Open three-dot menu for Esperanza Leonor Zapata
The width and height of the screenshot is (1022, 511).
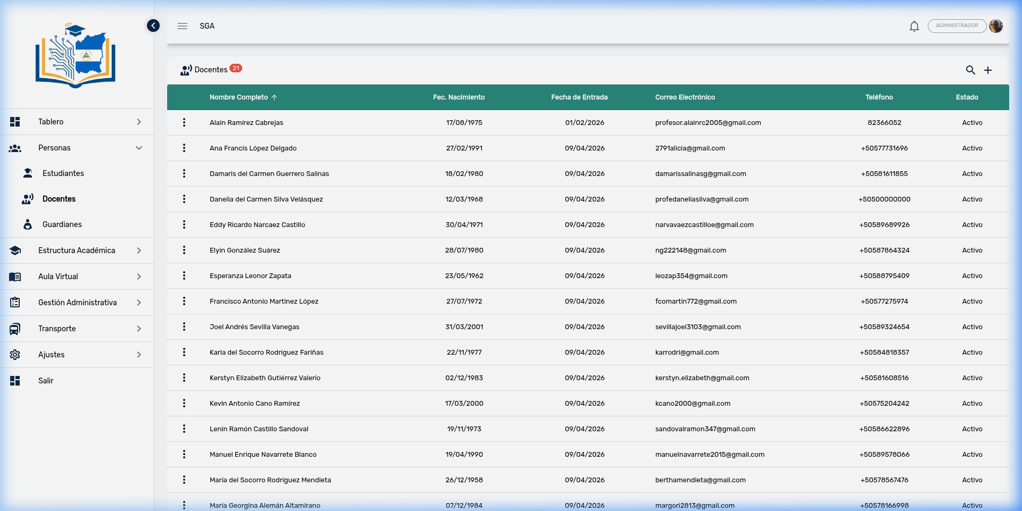184,276
